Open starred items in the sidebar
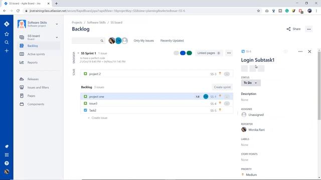321x180 pixels. pyautogui.click(x=7, y=34)
